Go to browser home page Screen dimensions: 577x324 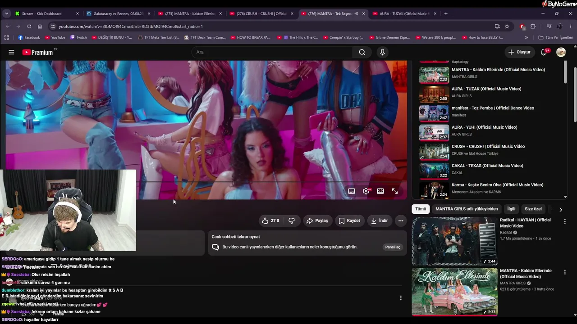[x=40, y=27]
